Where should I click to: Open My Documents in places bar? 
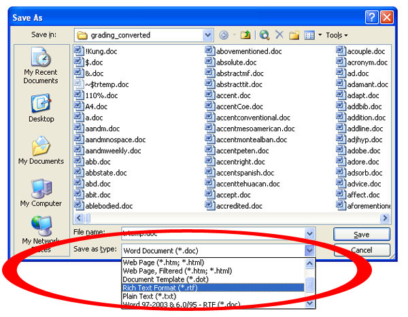(41, 150)
